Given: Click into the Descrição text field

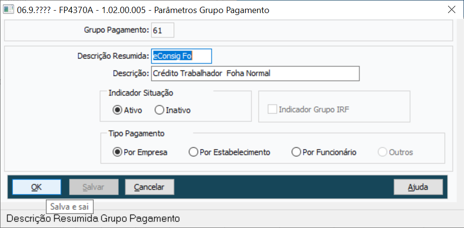Looking at the screenshot, I should click(x=255, y=73).
